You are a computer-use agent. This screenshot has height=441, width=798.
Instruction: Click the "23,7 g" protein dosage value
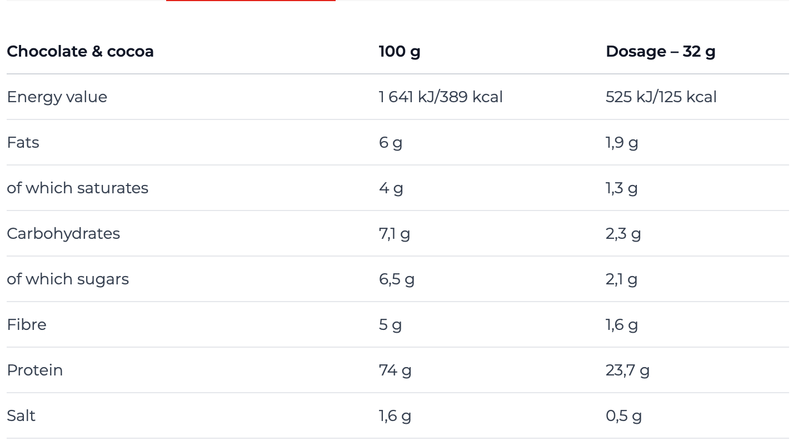(627, 370)
